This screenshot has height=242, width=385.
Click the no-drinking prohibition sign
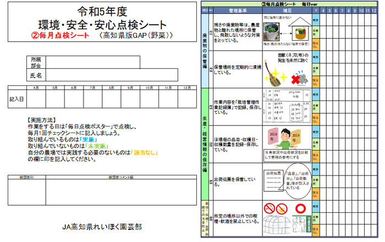(282, 209)
